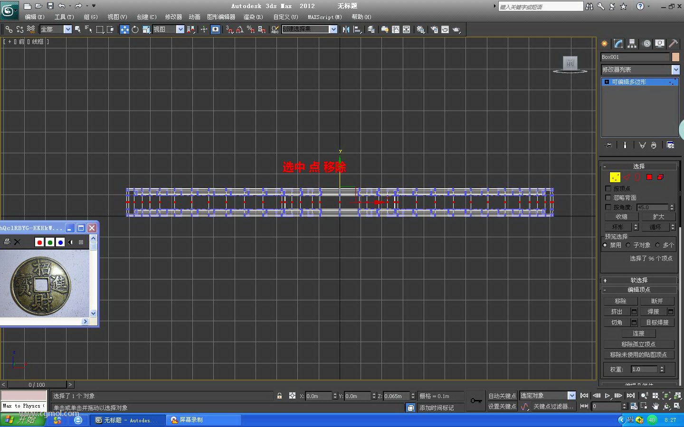This screenshot has width=684, height=427.
Task: Select Element sub-object level icon
Action: [660, 177]
